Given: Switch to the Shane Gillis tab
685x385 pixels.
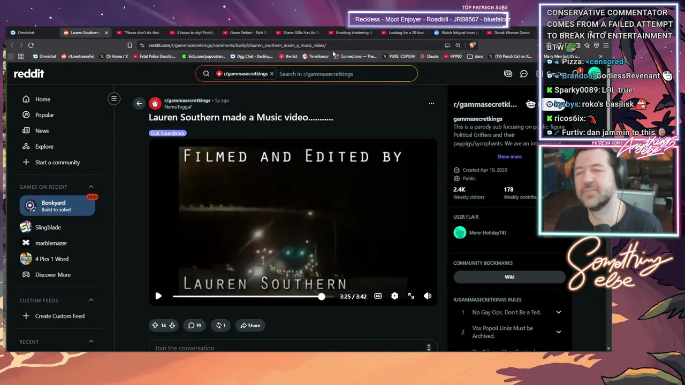Looking at the screenshot, I should pos(298,33).
